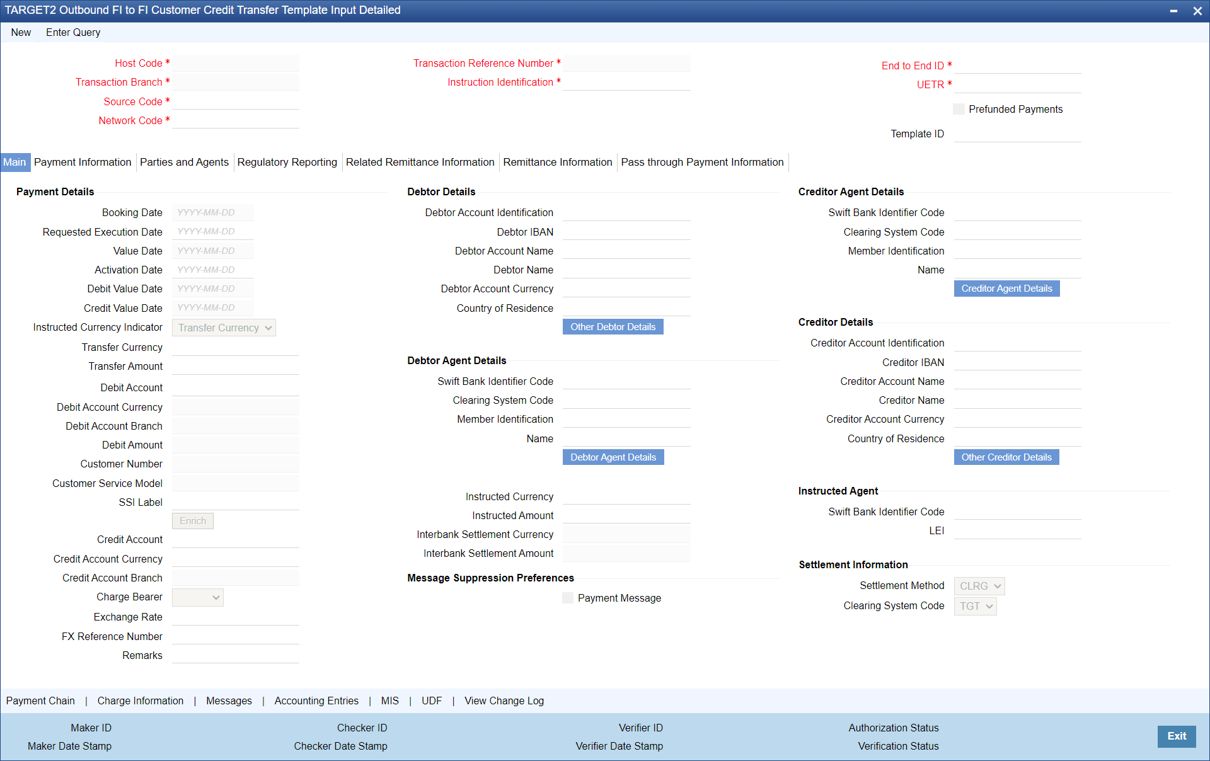
Task: Click the Instructed Amount field
Action: (626, 515)
